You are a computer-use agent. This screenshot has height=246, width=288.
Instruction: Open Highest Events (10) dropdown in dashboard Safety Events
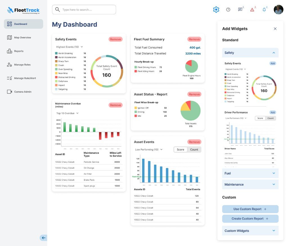pyautogui.click(x=69, y=47)
